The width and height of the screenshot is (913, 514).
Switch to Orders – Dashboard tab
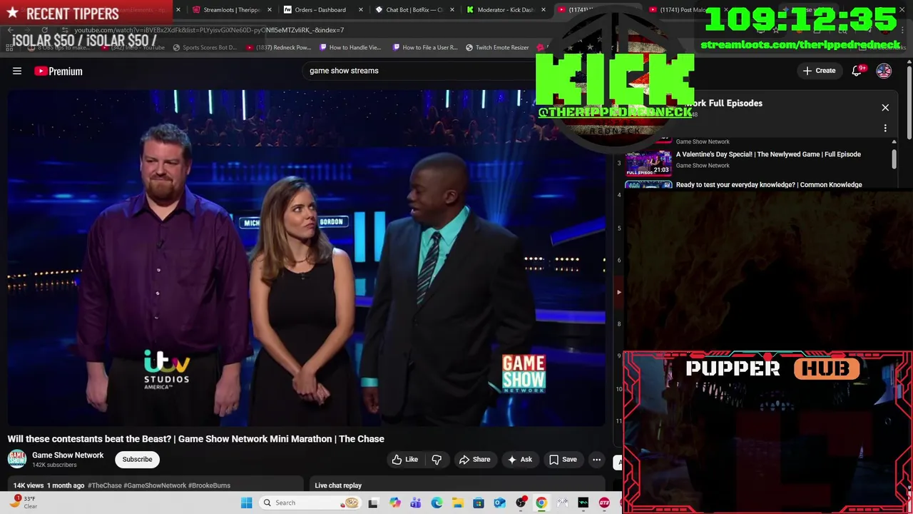tap(320, 10)
